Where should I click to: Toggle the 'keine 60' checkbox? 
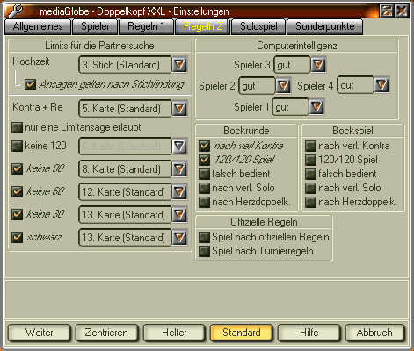pos(17,191)
